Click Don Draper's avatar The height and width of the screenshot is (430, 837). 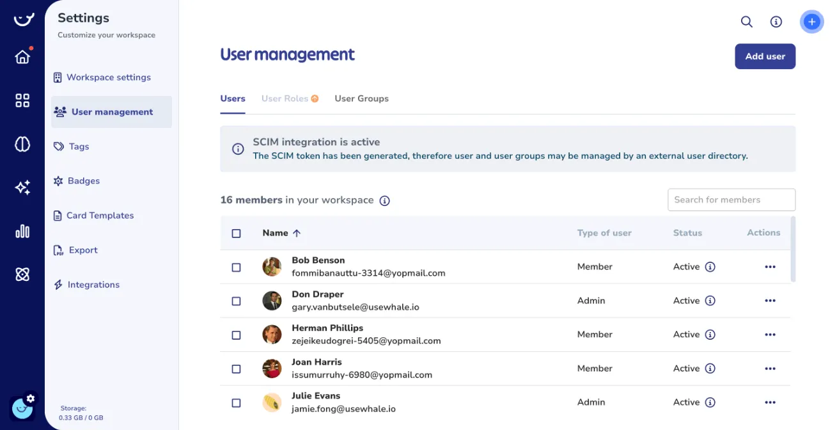[272, 301]
